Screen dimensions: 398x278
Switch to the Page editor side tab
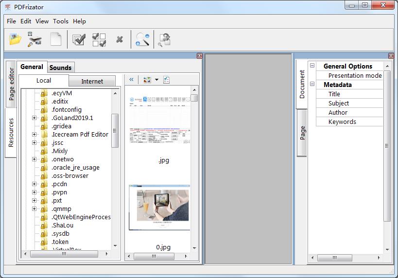point(11,84)
